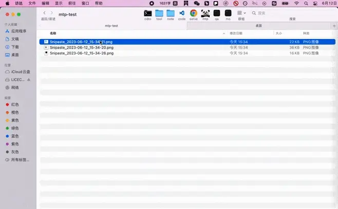Launch the Chrome 'serve' toolbar icon
The height and width of the screenshot is (209, 338).
tap(193, 13)
